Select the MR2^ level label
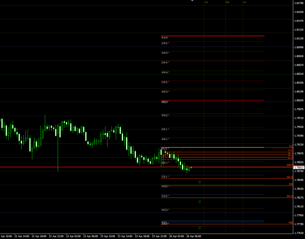The image size is (305, 239). click(x=166, y=115)
